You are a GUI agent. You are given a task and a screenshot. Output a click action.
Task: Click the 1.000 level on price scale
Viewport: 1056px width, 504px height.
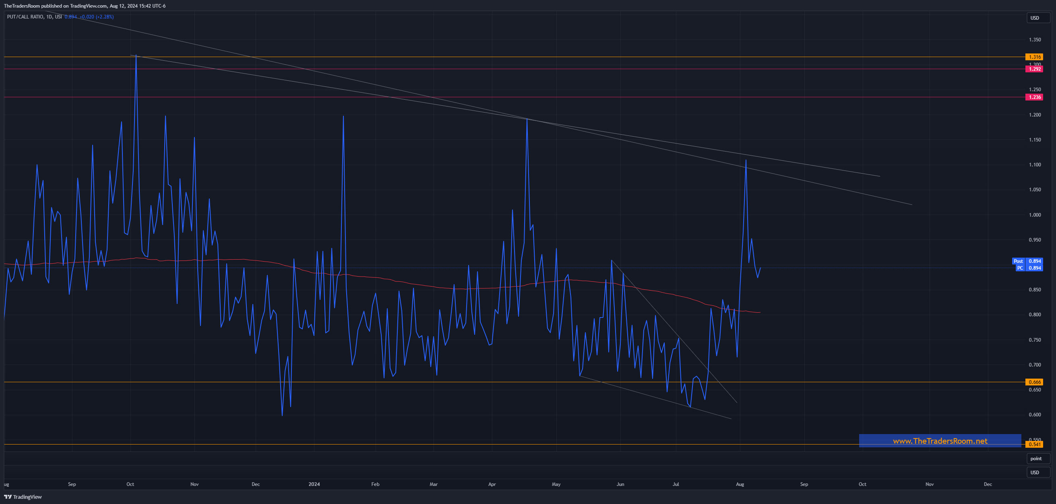pyautogui.click(x=1034, y=215)
